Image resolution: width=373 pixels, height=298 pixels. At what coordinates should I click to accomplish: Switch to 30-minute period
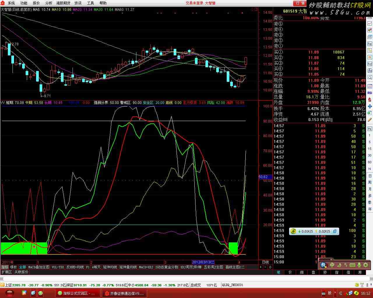pos(370,155)
